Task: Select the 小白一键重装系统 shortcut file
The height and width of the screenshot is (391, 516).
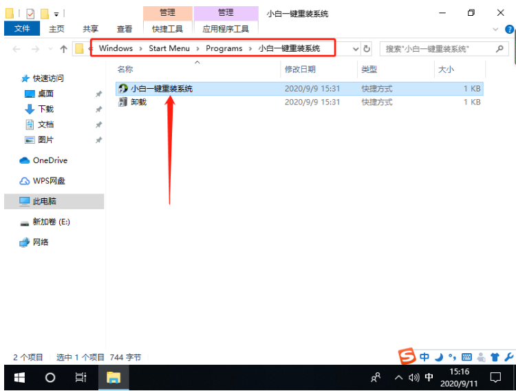Action: (299, 89)
